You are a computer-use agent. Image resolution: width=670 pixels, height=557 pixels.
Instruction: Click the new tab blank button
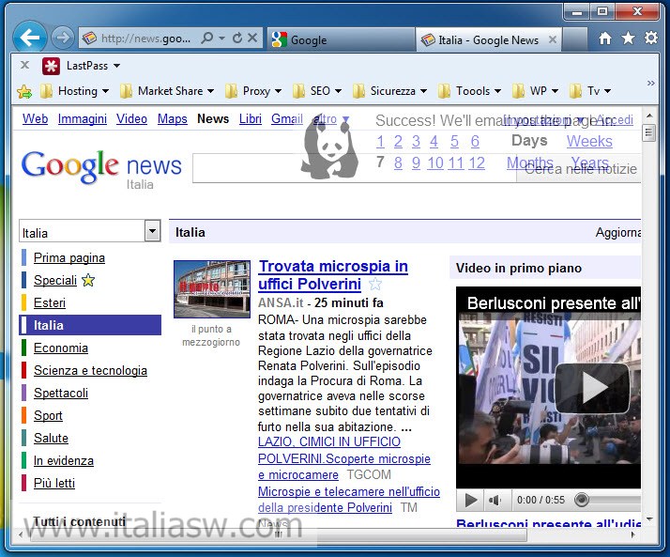[x=574, y=39]
